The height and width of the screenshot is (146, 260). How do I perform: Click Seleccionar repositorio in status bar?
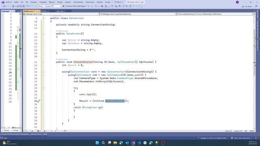tap(241, 138)
